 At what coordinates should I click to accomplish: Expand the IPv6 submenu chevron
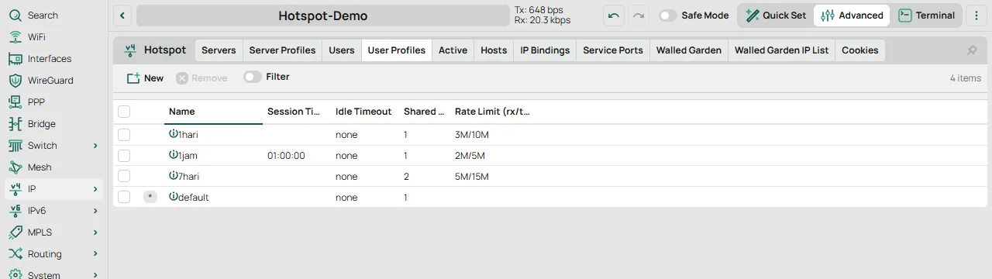tap(95, 211)
